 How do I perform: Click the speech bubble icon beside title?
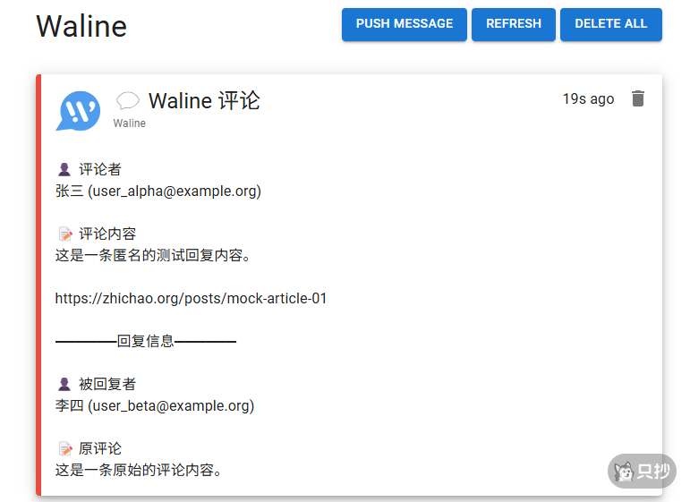pyautogui.click(x=128, y=101)
